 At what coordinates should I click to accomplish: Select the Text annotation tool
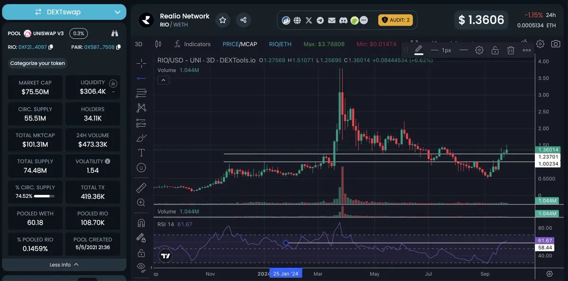click(141, 153)
